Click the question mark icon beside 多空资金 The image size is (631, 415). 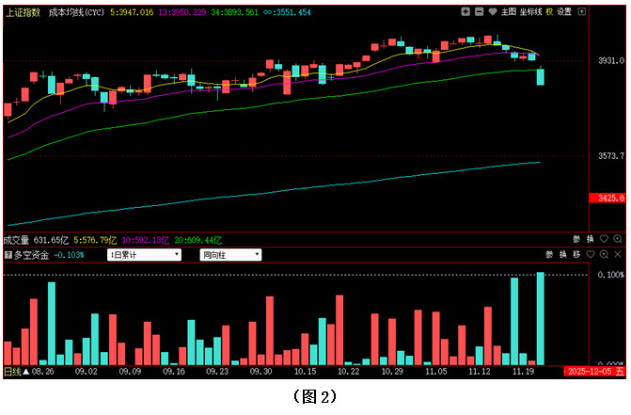click(x=8, y=255)
